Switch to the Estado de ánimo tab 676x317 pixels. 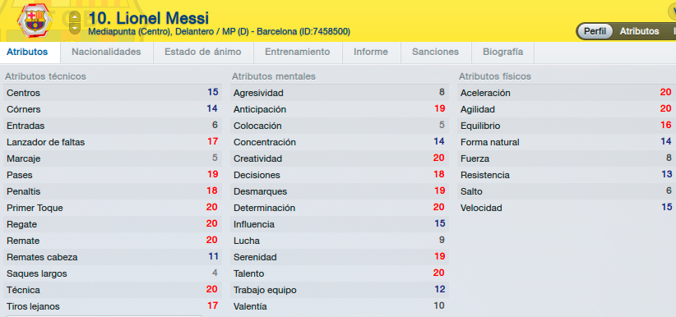pos(203,52)
